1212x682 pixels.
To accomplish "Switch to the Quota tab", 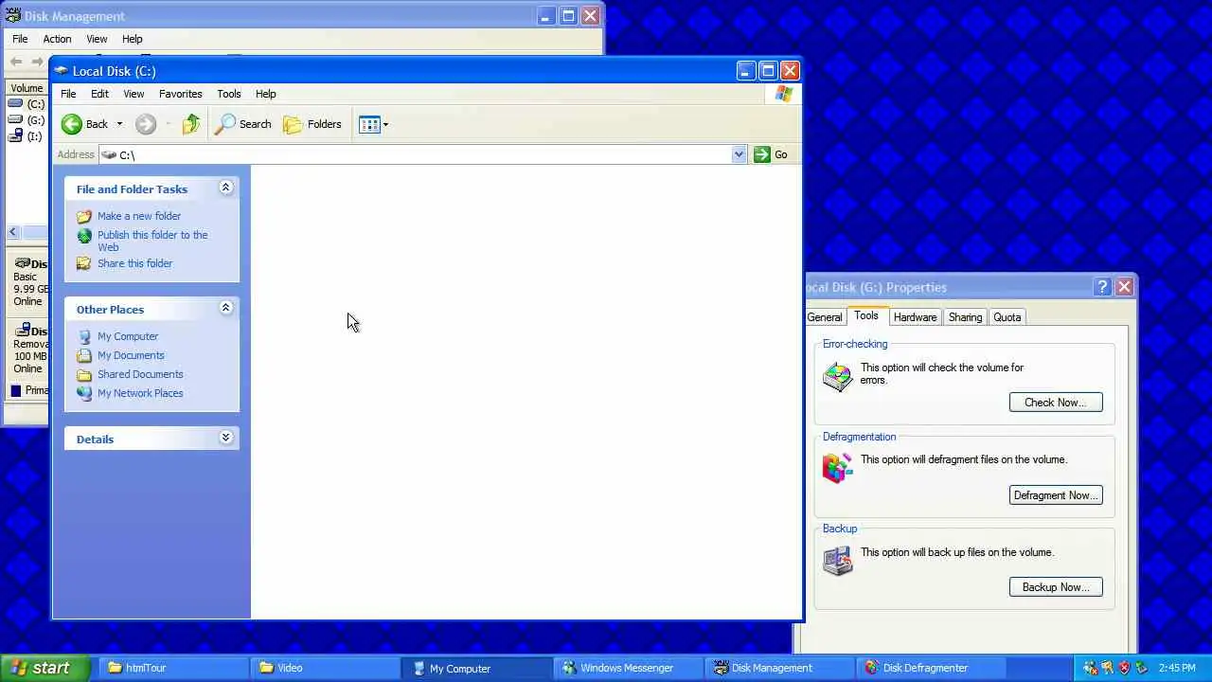I will click(x=1007, y=317).
